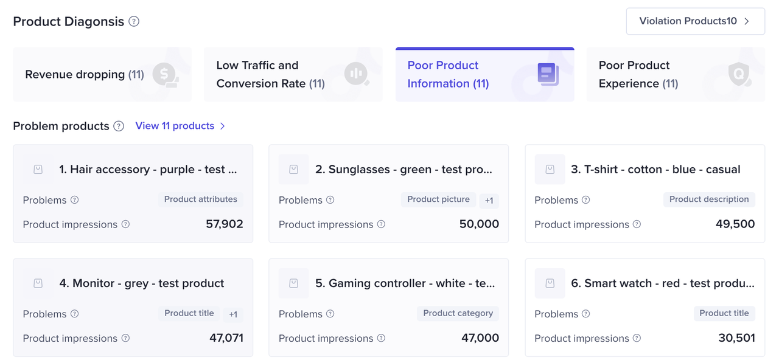Screen dimensions: 779x363
Task: Open Violation Products button
Action: (x=695, y=21)
